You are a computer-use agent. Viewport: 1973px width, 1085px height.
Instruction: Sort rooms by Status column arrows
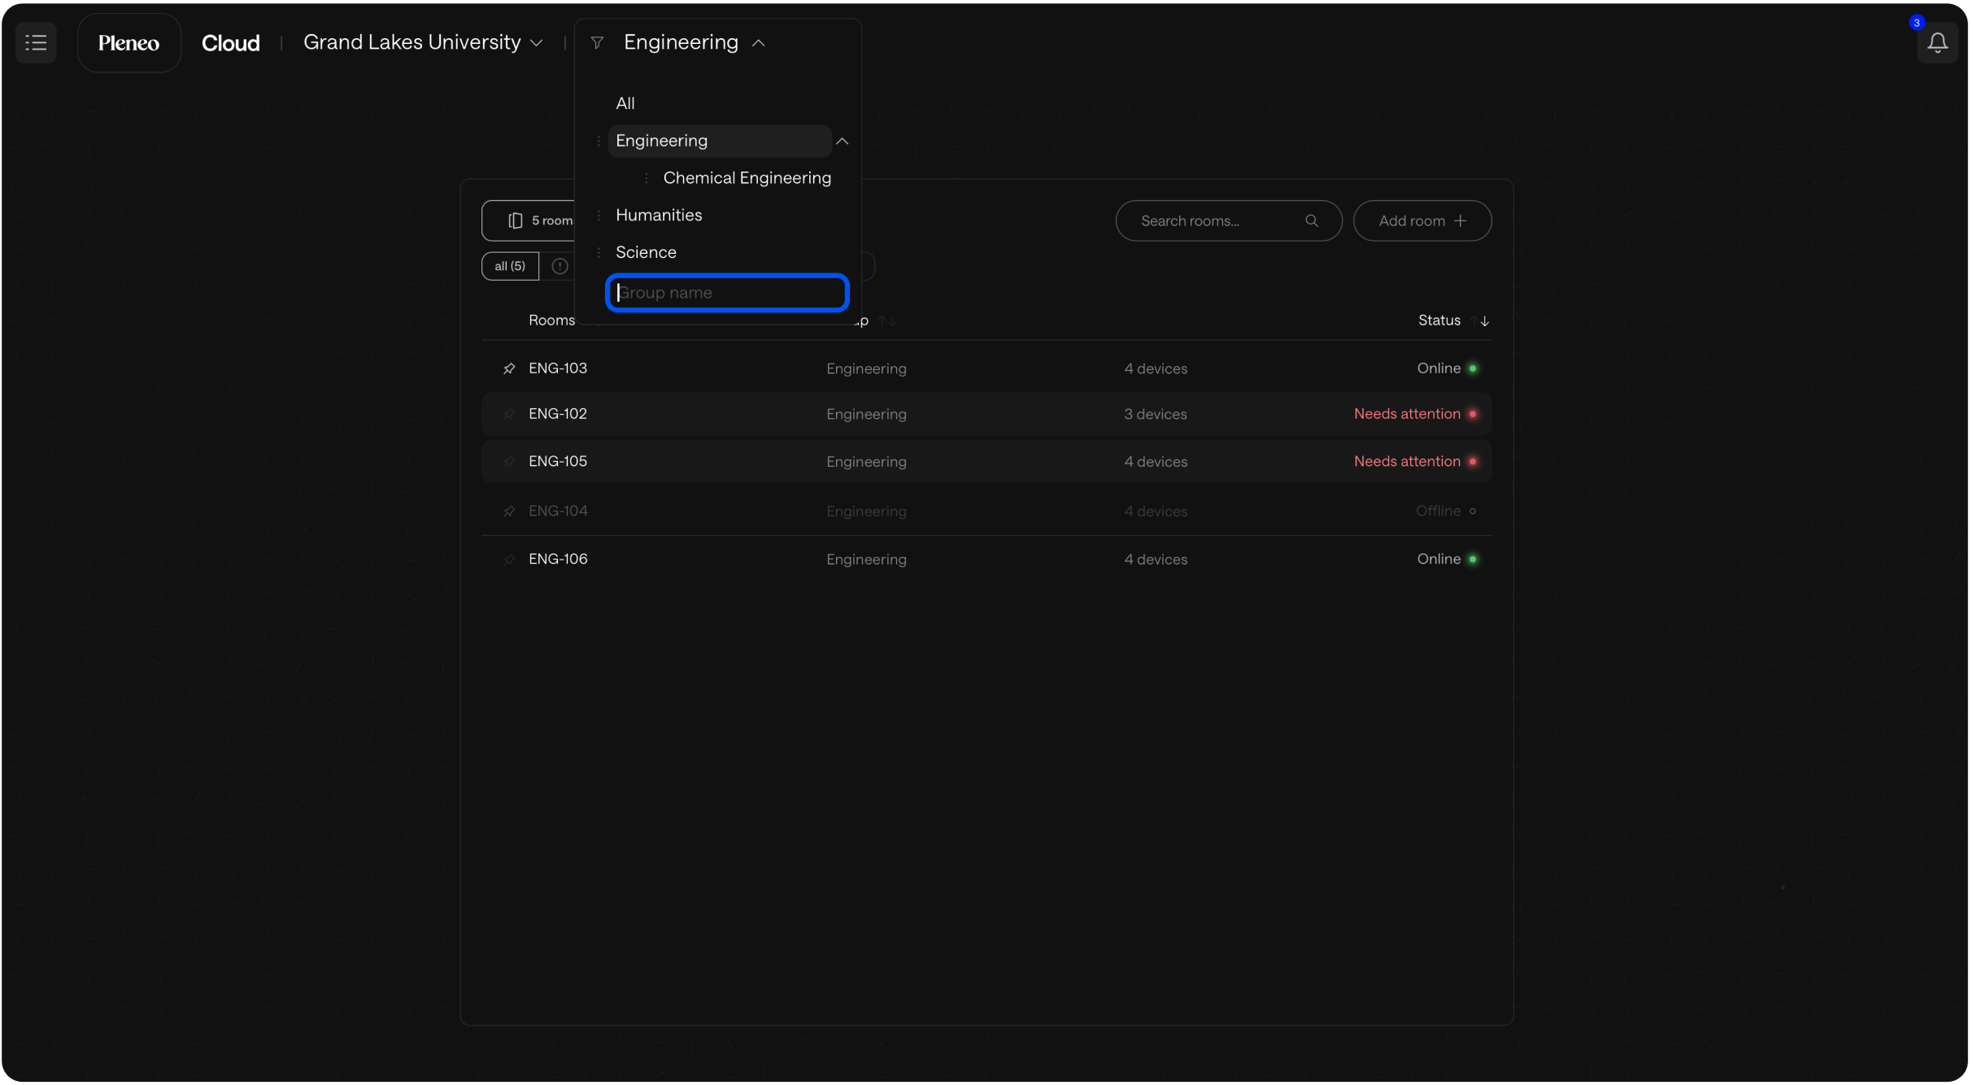coord(1479,320)
